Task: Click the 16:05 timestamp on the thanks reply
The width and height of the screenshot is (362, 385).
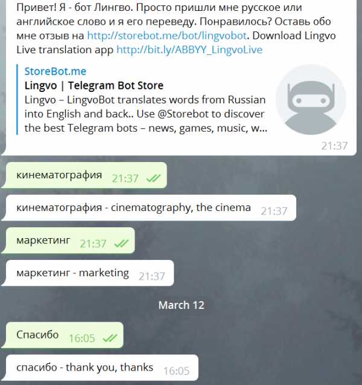Action: click(176, 370)
